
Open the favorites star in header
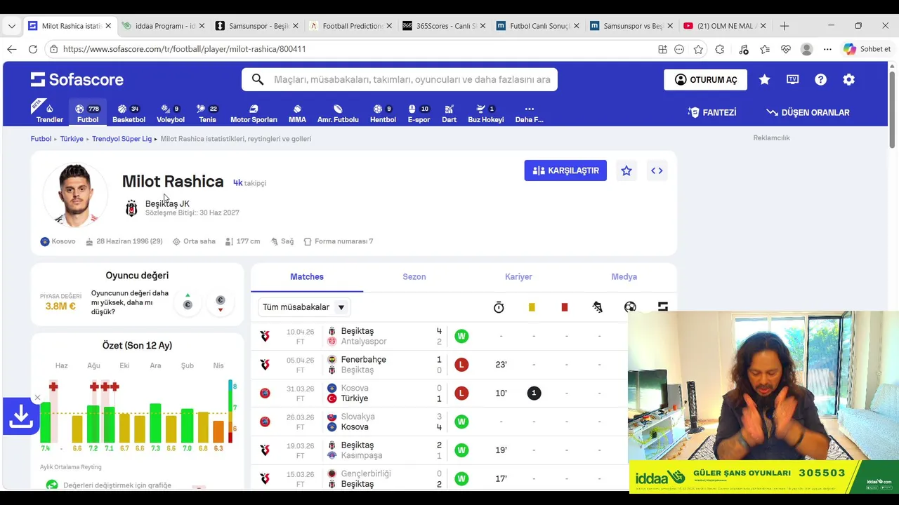[x=764, y=80]
